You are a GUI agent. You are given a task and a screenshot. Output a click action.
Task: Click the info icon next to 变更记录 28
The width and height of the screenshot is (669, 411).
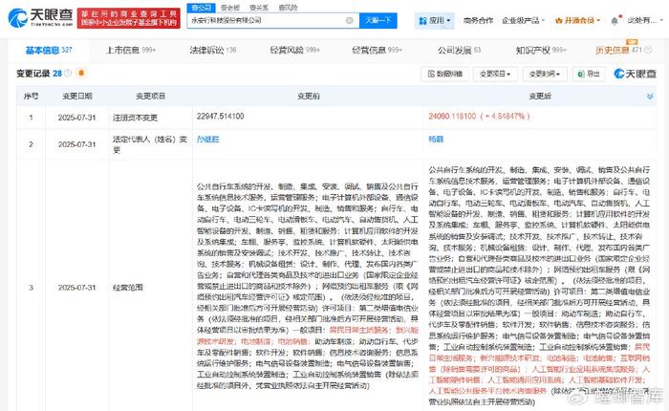pyautogui.click(x=68, y=73)
